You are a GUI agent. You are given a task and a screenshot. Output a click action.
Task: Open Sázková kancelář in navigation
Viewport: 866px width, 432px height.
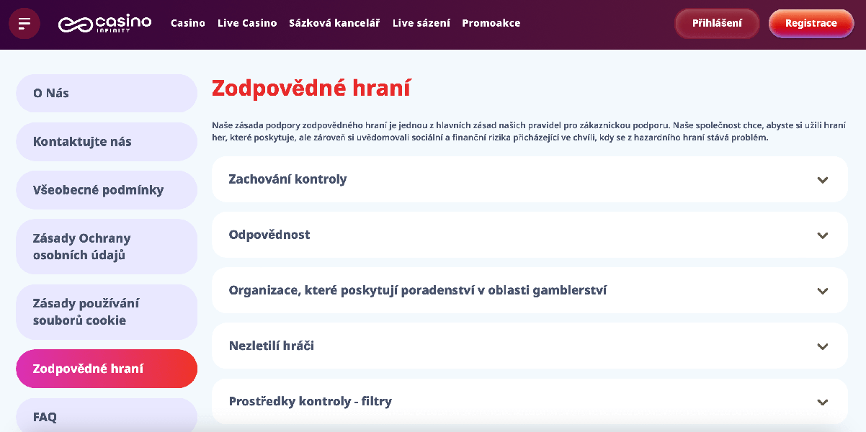[x=334, y=23]
